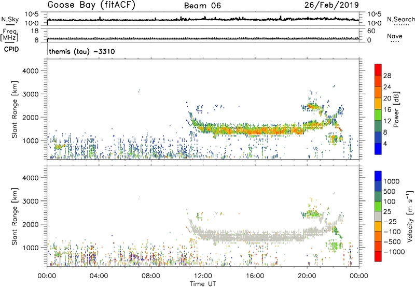Screen dimensions: 415x287
Task: Click the '2000' tick of the velocity panel
Action: (x=30, y=224)
